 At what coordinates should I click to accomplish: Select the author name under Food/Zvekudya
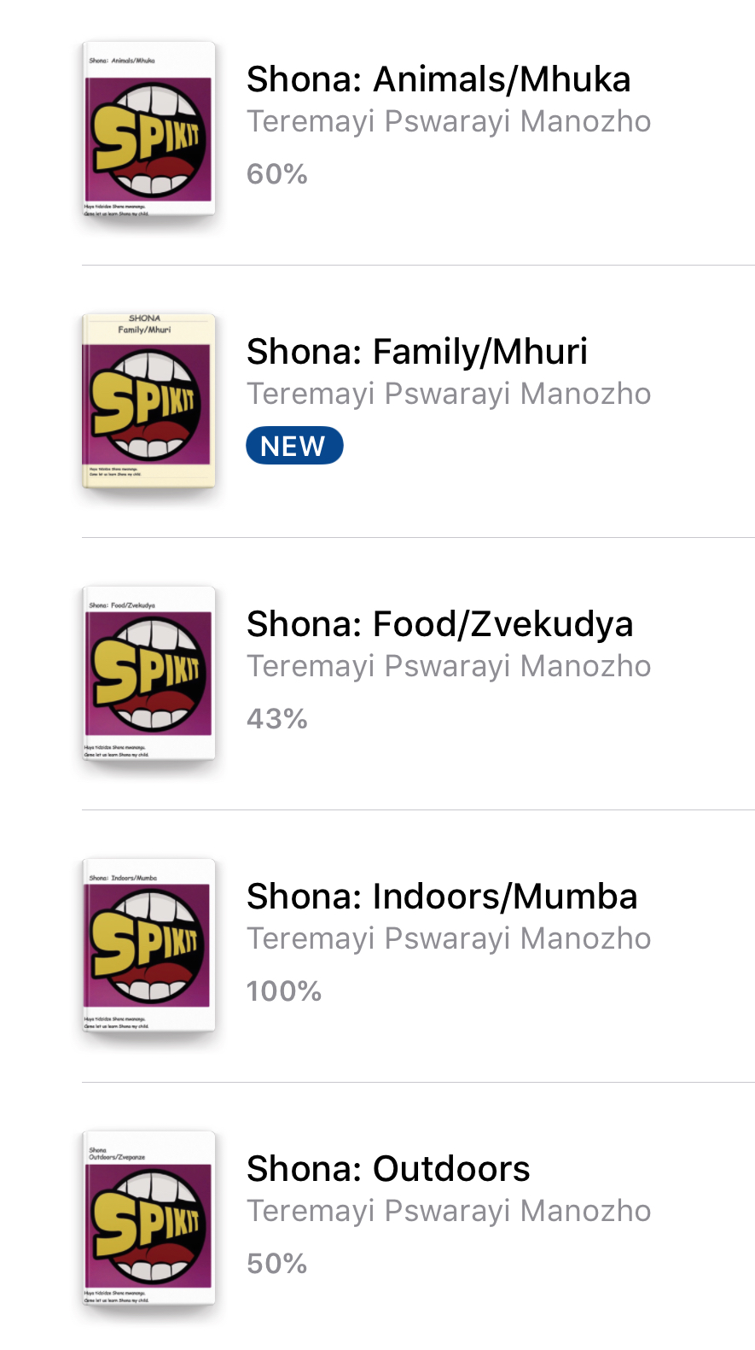[x=449, y=667]
